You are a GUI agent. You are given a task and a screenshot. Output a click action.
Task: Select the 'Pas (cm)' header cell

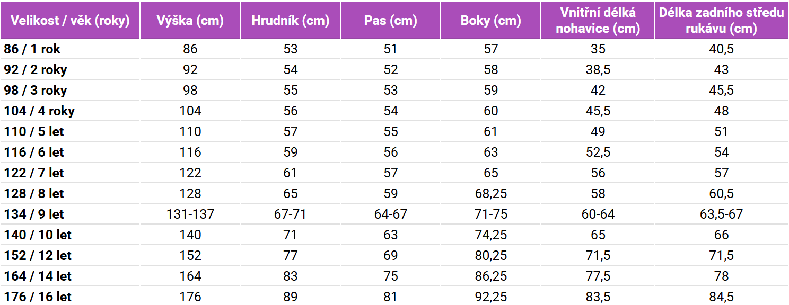point(390,21)
